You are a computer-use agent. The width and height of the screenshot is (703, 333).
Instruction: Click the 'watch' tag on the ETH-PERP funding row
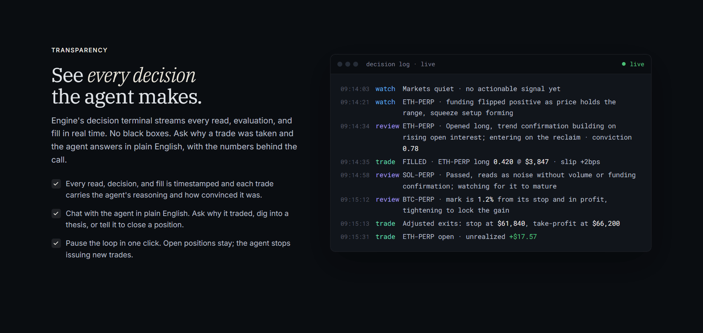385,102
